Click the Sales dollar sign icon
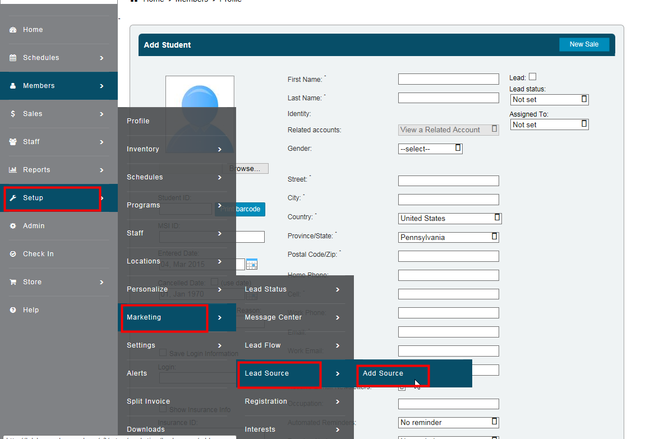 click(13, 114)
